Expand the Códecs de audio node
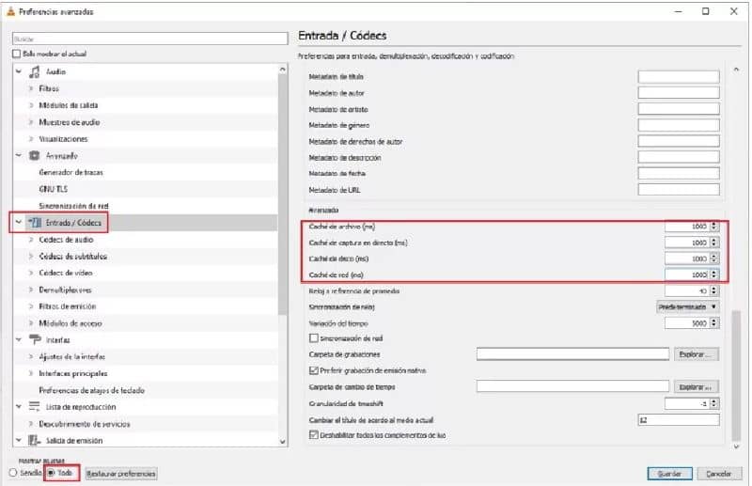Screen dimensions: 752x486 (x=31, y=240)
